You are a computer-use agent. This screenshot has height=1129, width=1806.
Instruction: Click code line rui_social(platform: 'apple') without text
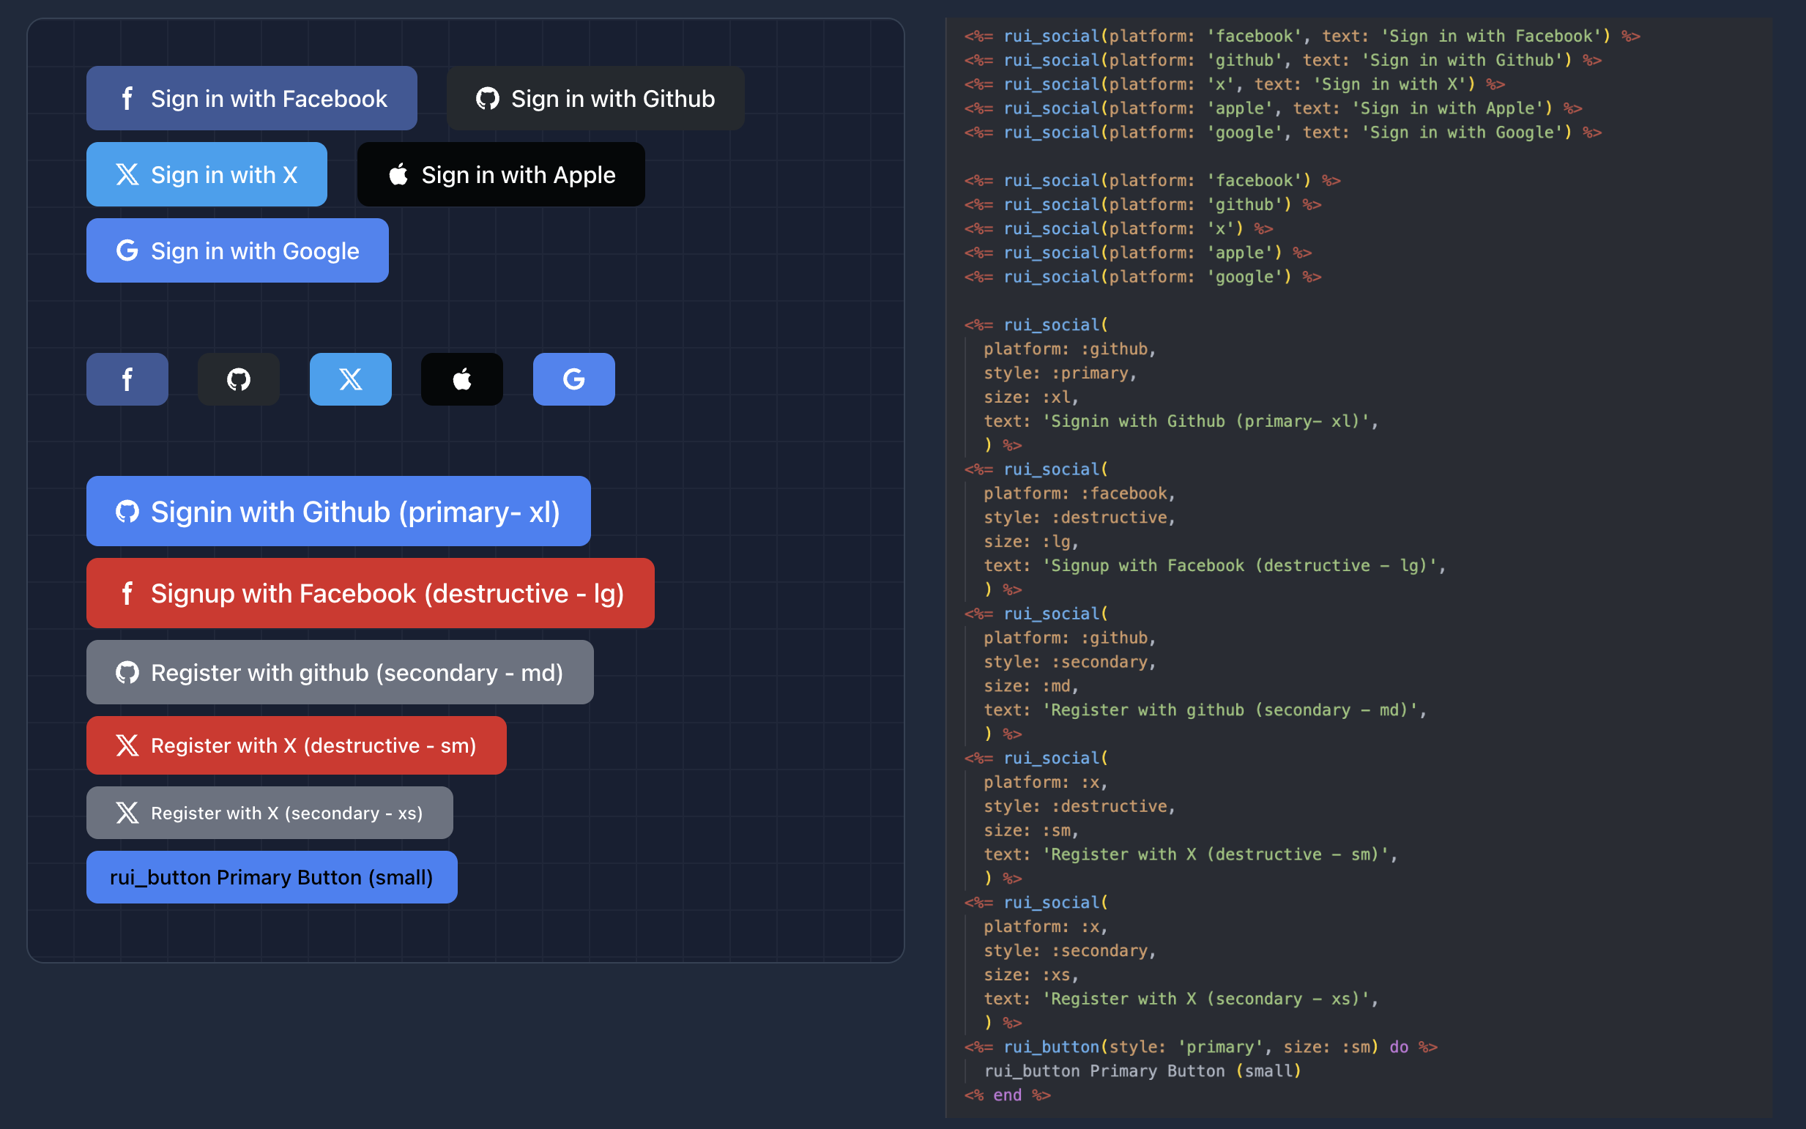coord(1138,253)
